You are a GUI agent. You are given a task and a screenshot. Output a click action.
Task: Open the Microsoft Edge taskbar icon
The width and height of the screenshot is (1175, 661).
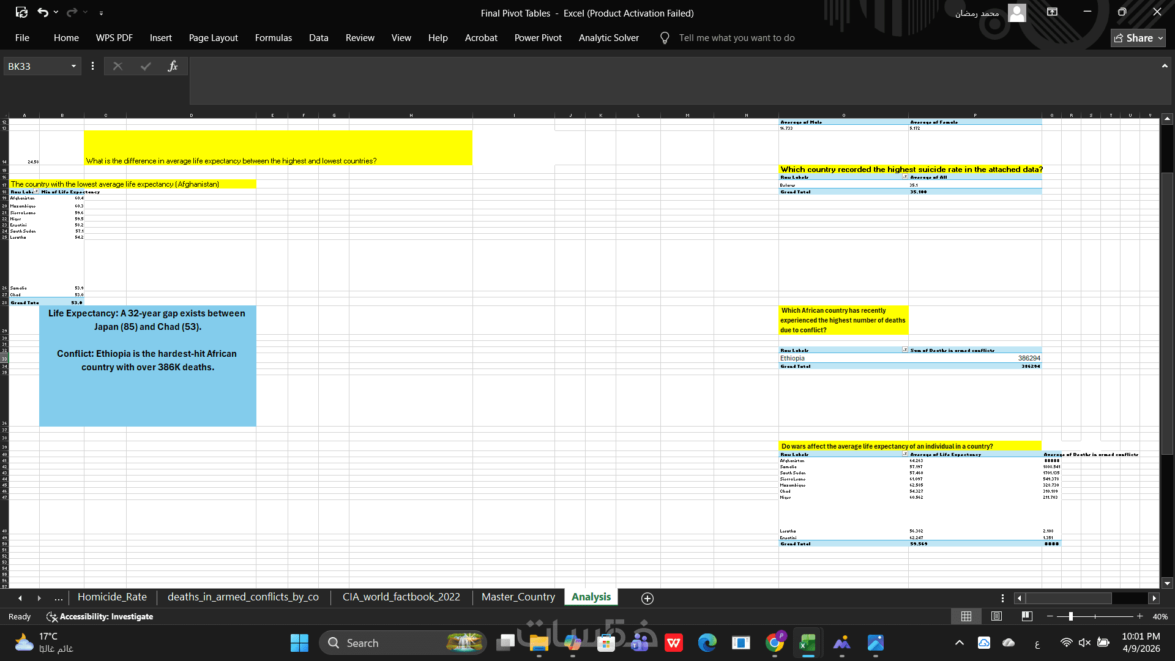[707, 643]
